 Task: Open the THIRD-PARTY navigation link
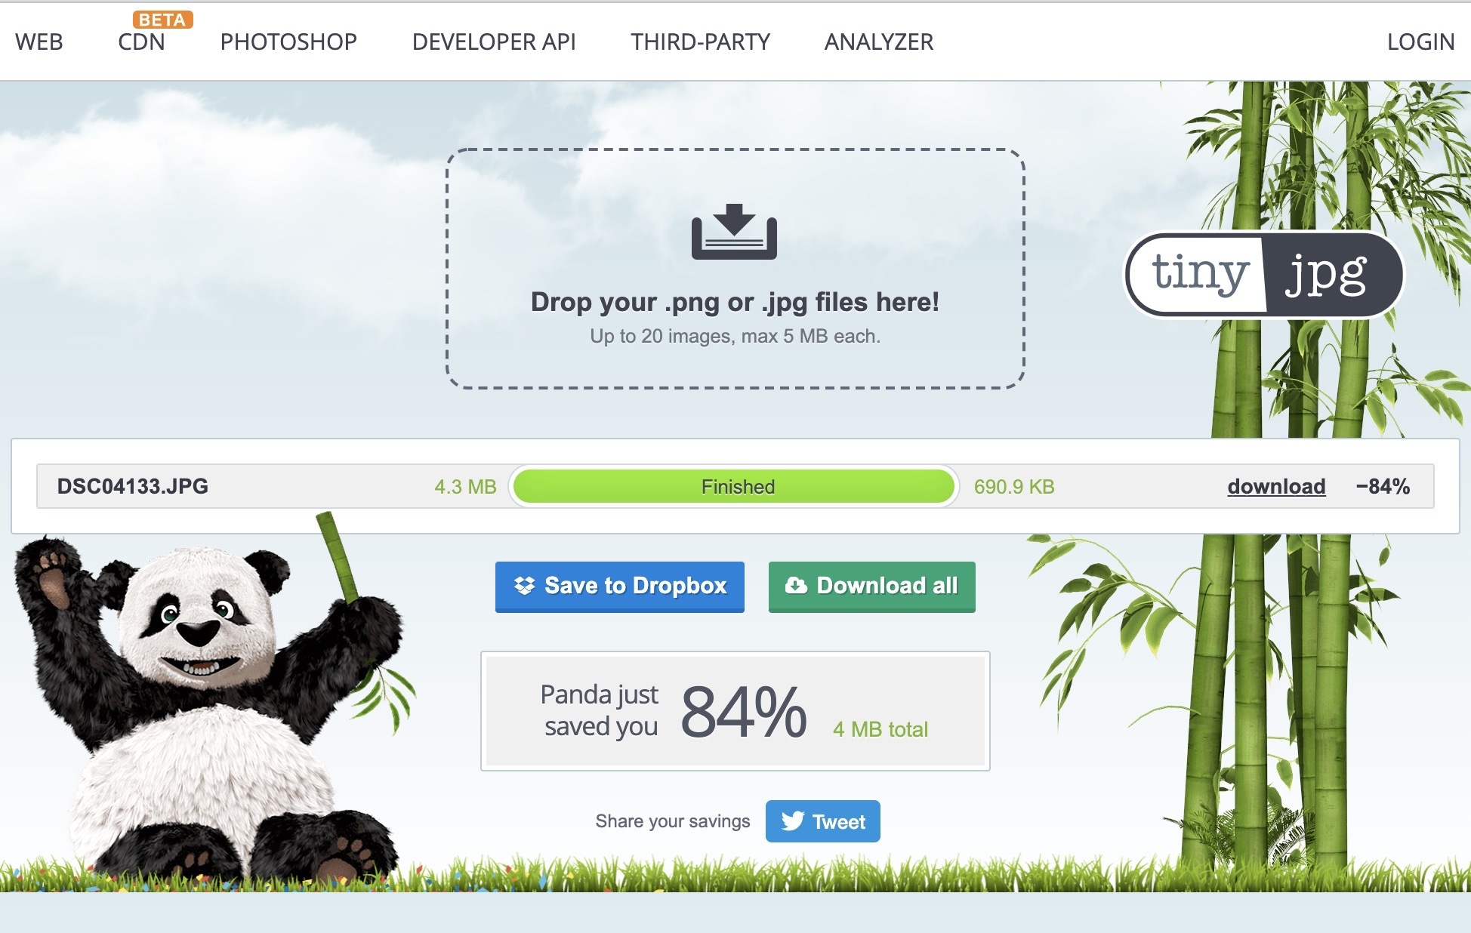coord(700,42)
